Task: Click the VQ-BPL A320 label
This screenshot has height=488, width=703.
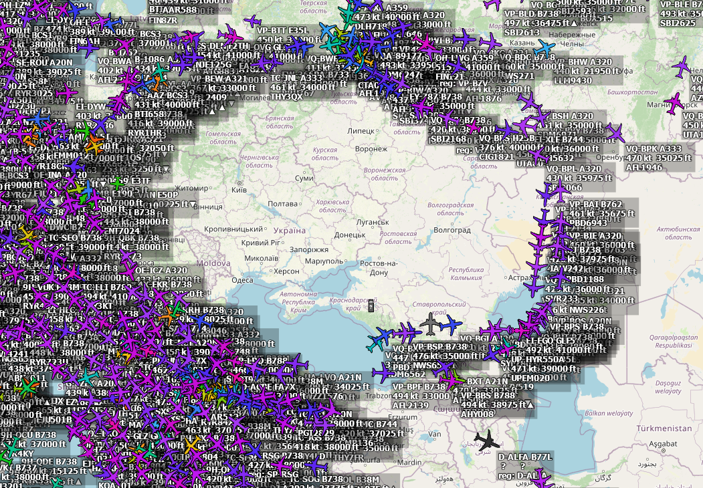Action: coord(574,169)
